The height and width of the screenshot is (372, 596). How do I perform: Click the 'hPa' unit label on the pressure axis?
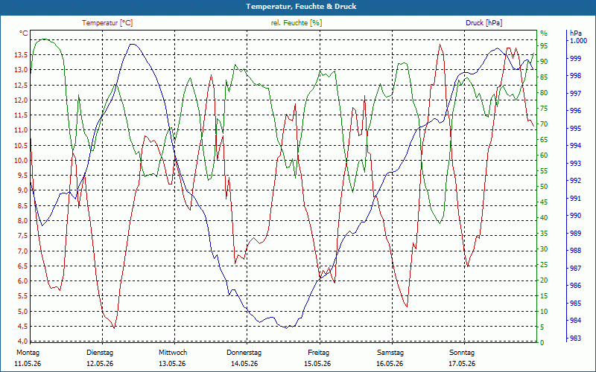tap(575, 33)
